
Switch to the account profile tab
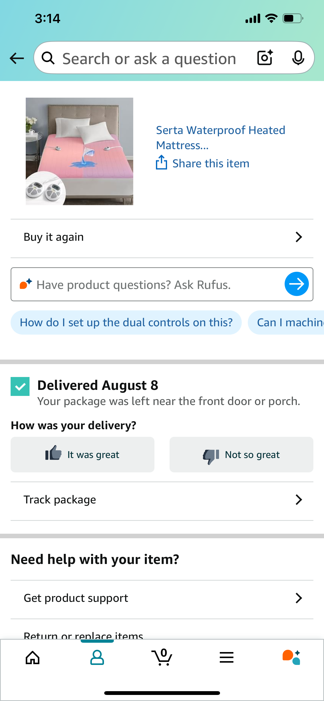[x=97, y=657]
